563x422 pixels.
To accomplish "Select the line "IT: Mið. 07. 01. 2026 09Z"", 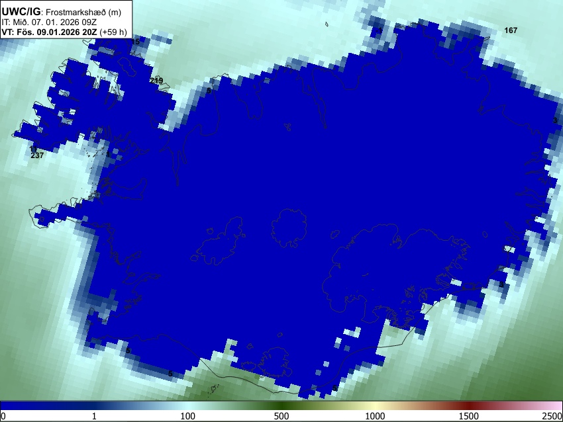I will (49, 22).
